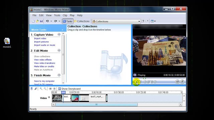Click the Zoom Timeline In icon
This screenshot has height=120, width=214.
coord(41,89)
